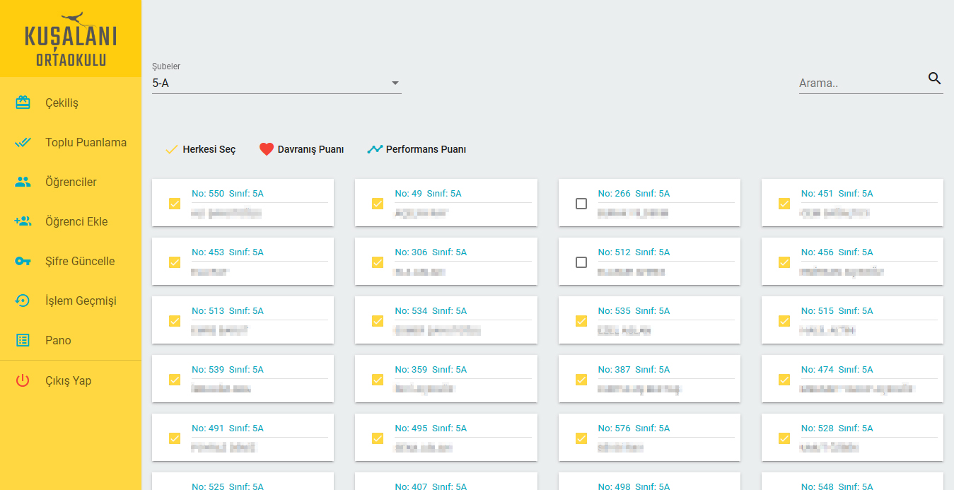Open Öğrenci Ekle
The image size is (954, 490).
click(71, 221)
